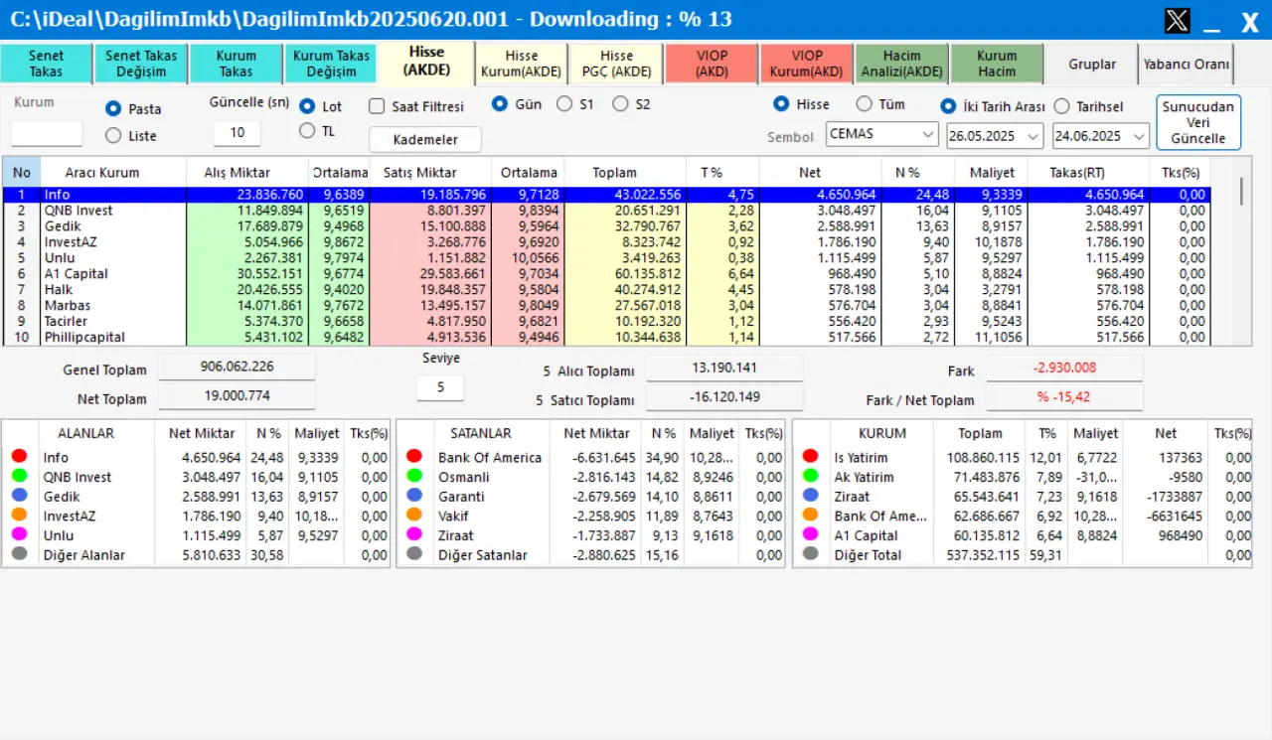Expand the 26.05.2025 start date dropdown
1272x740 pixels.
[1033, 135]
